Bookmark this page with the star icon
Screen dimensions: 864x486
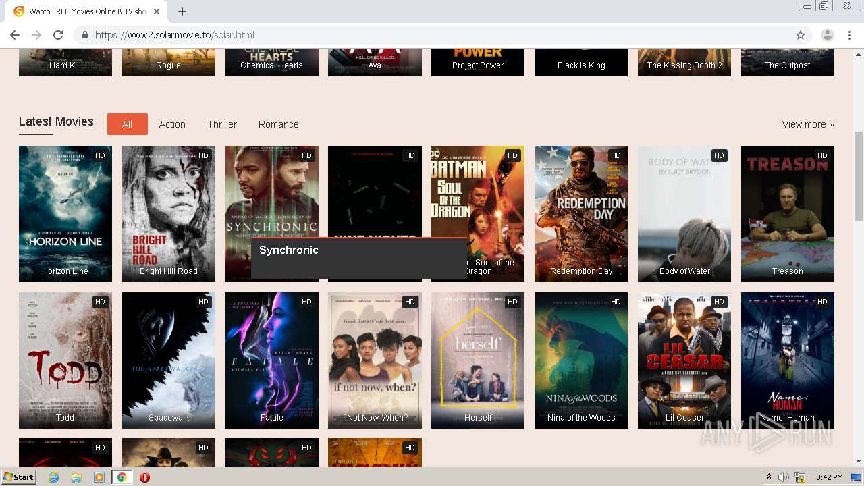801,35
